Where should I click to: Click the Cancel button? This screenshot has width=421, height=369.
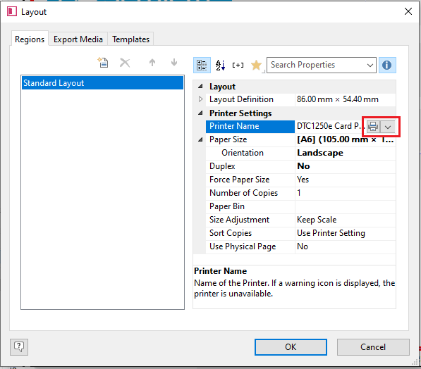tap(373, 347)
